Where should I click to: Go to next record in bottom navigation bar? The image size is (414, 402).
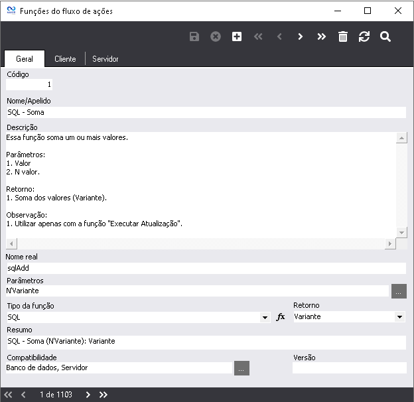88,395
